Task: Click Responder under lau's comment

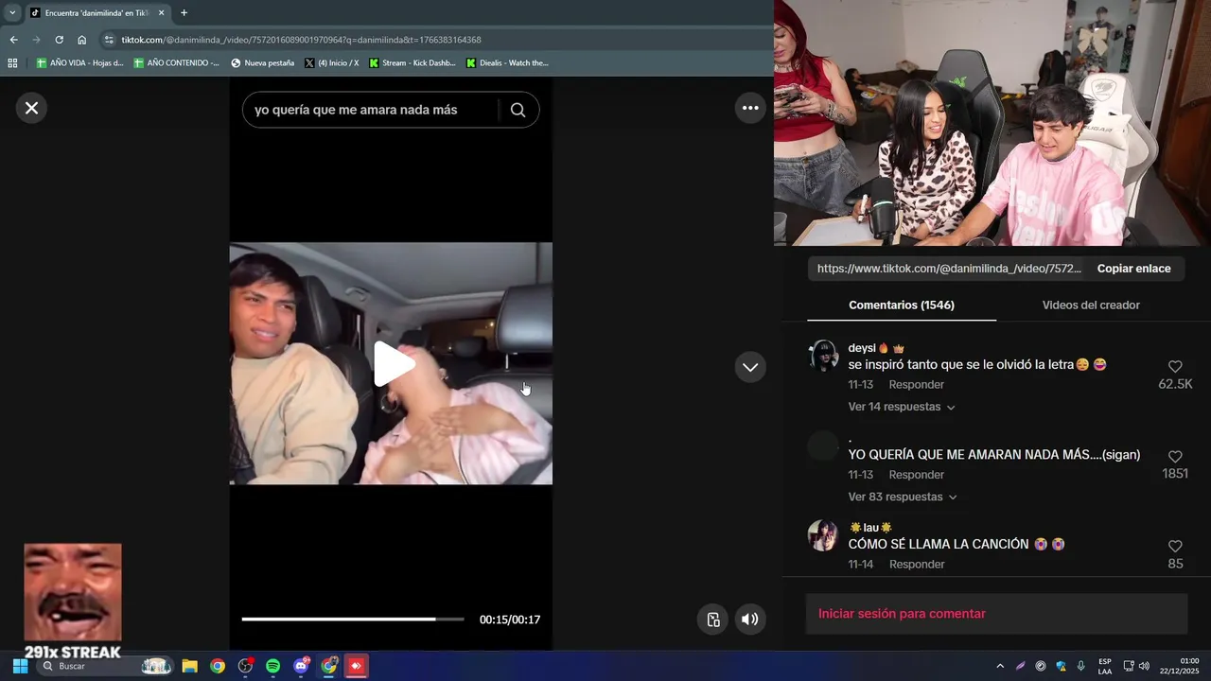Action: (916, 565)
